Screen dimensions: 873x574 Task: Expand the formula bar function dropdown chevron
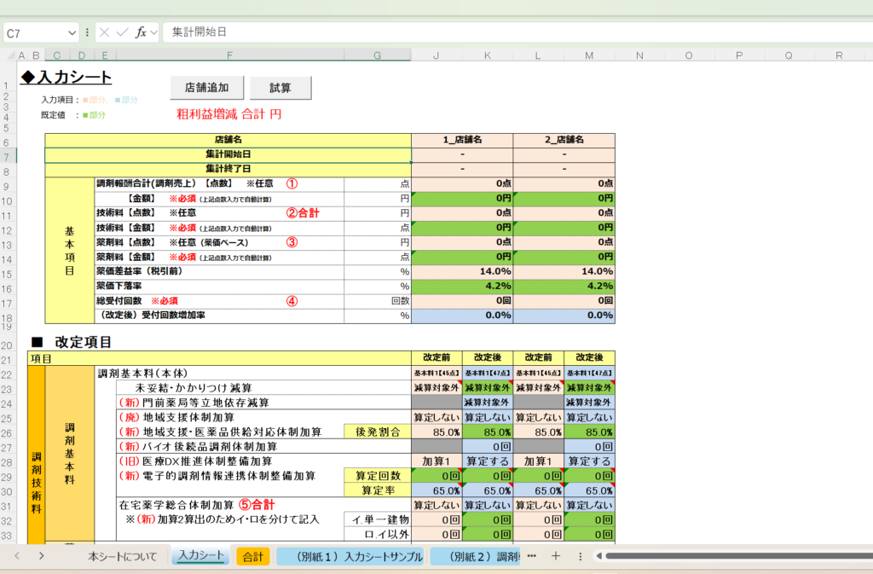[154, 32]
